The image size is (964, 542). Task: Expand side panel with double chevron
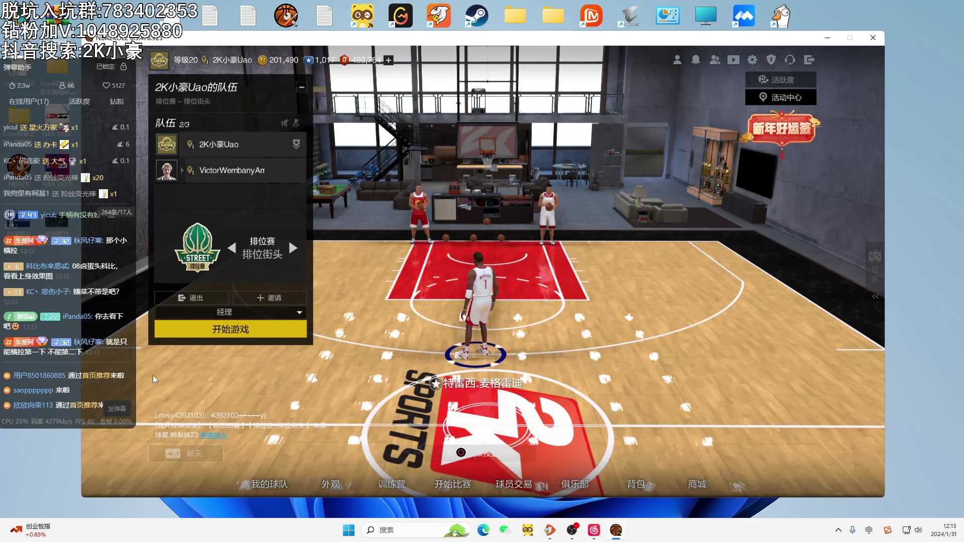[x=875, y=297]
